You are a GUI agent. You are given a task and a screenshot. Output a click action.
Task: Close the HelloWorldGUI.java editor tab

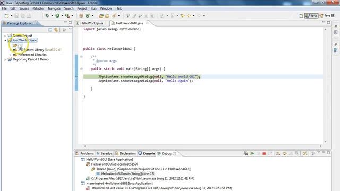coord(147,23)
